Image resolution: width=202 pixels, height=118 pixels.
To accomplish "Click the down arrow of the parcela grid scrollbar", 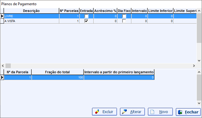I will [x=199, y=103].
